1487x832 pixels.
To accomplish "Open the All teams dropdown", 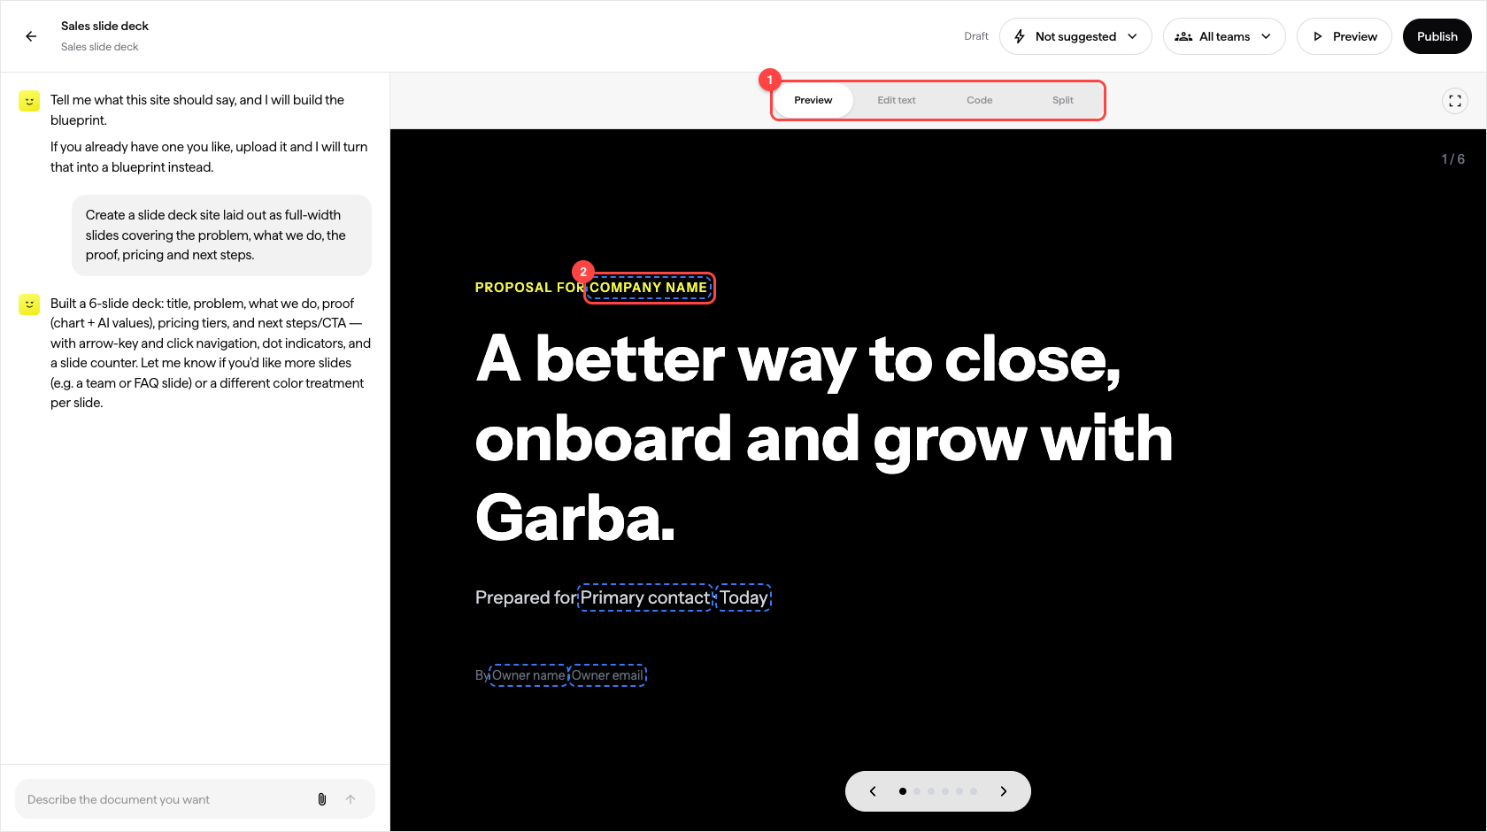I will click(1224, 36).
